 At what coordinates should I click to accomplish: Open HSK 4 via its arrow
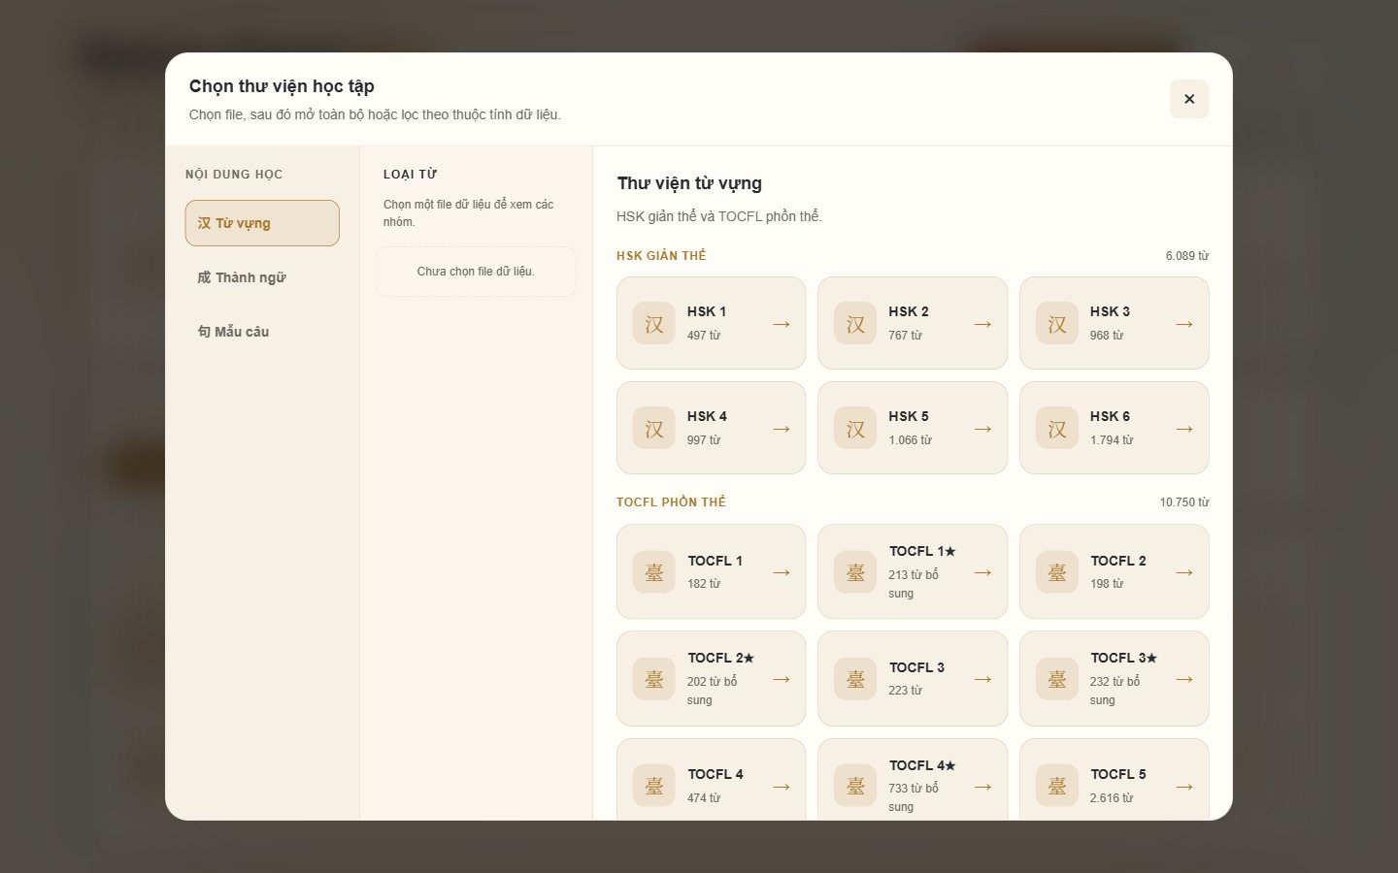[x=782, y=429]
